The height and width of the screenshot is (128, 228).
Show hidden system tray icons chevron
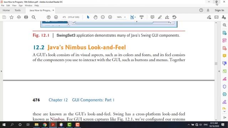click(x=188, y=125)
